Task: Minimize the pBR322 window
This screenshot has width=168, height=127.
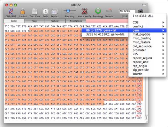Action: click(11, 5)
